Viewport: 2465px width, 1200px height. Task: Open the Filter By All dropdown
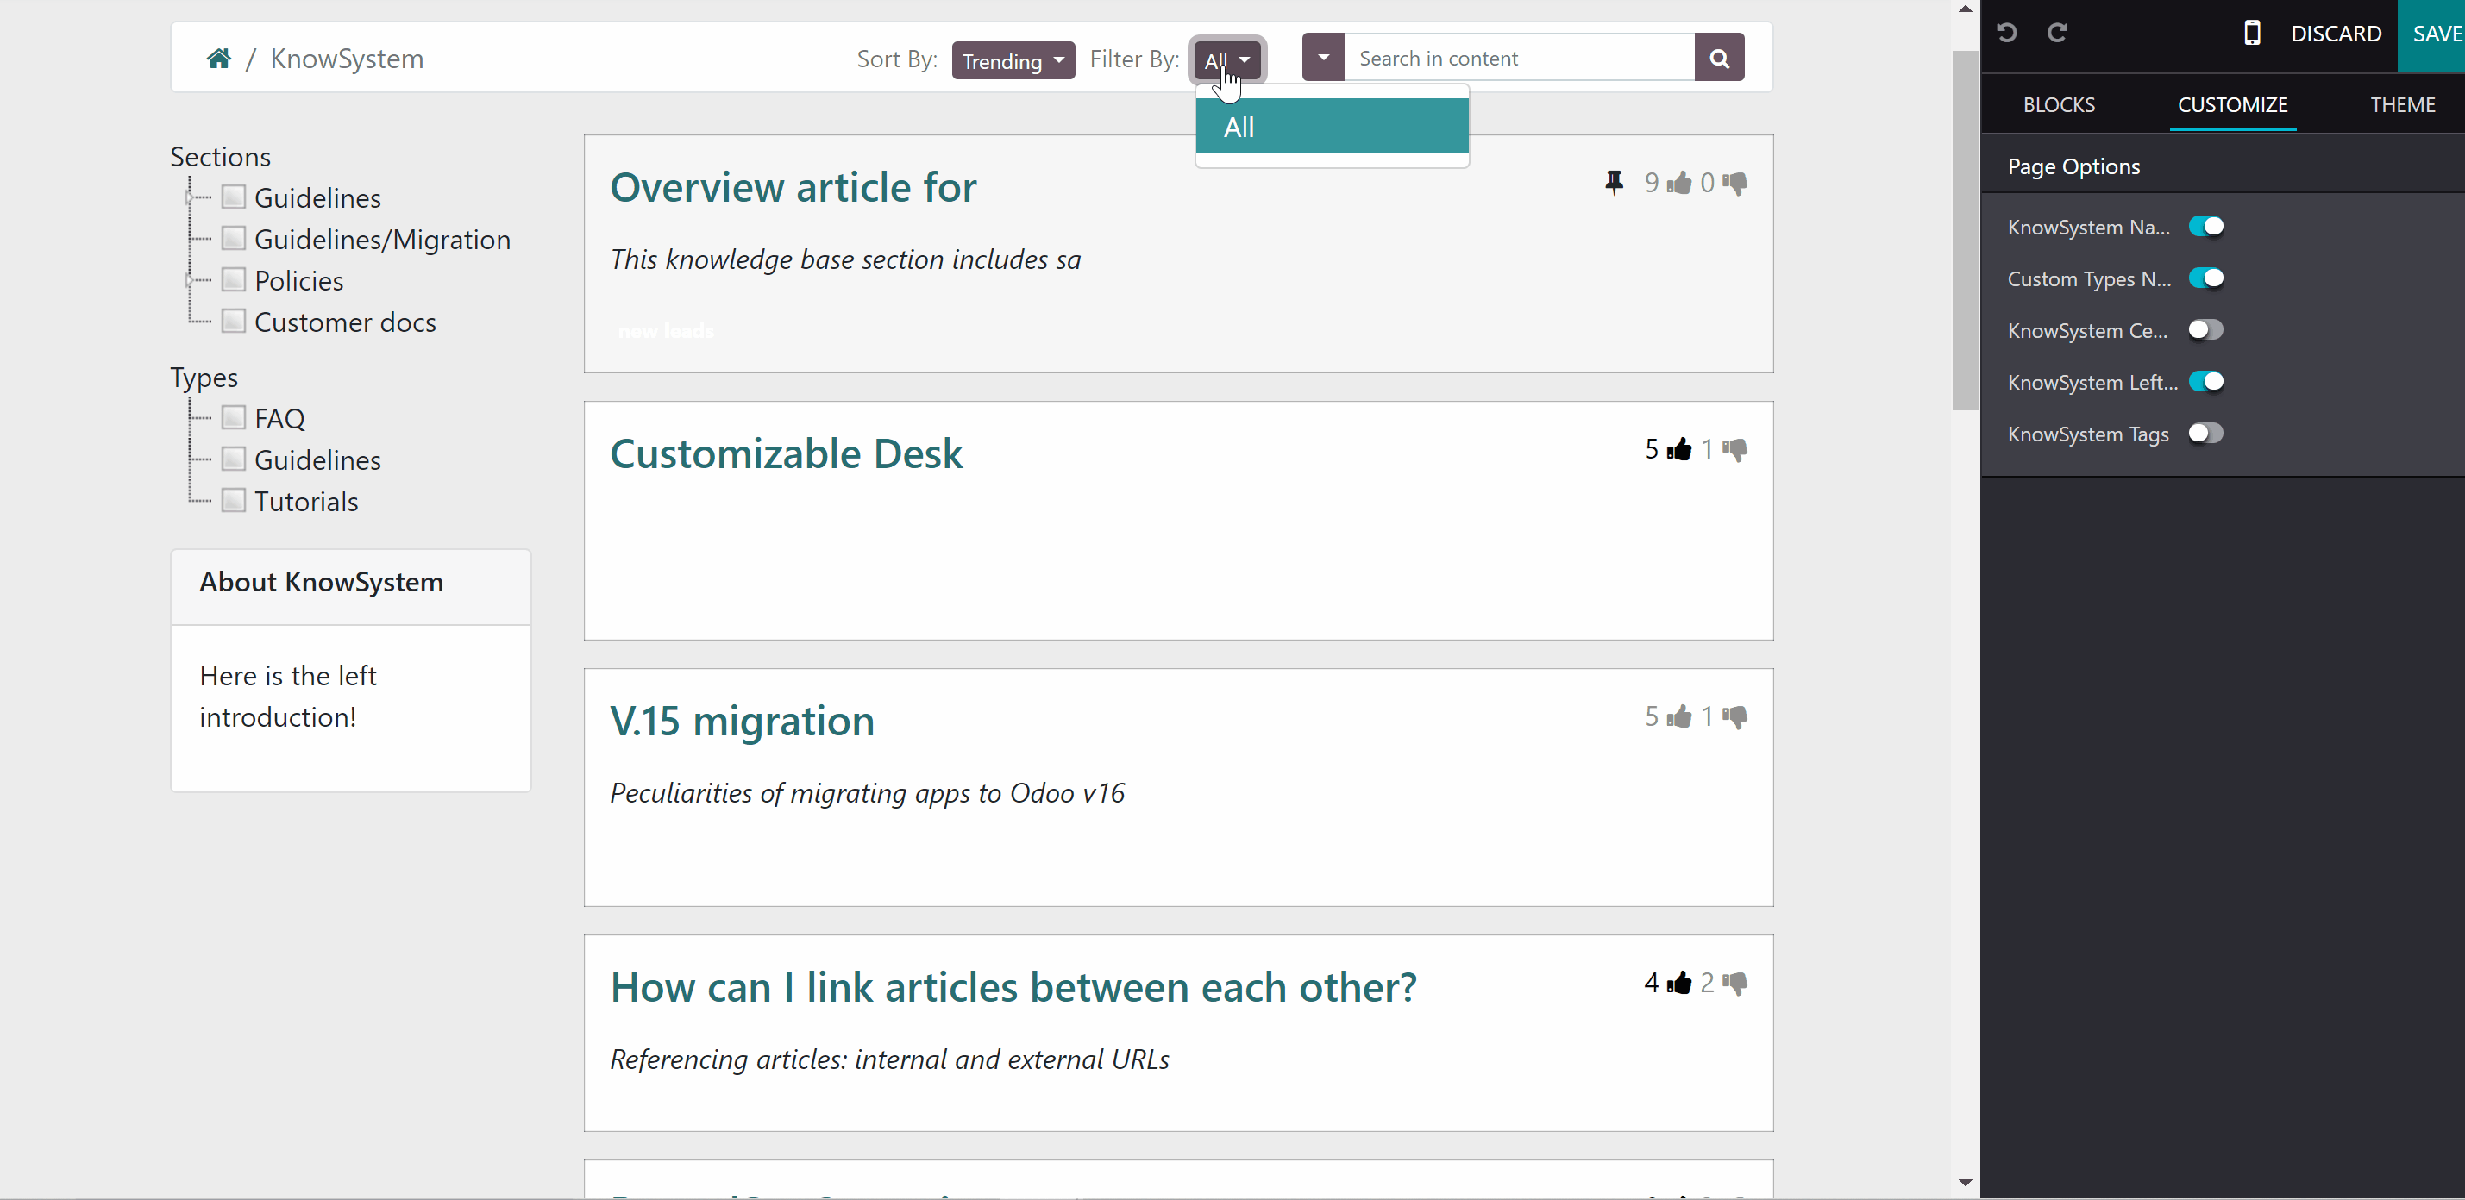[1227, 60]
